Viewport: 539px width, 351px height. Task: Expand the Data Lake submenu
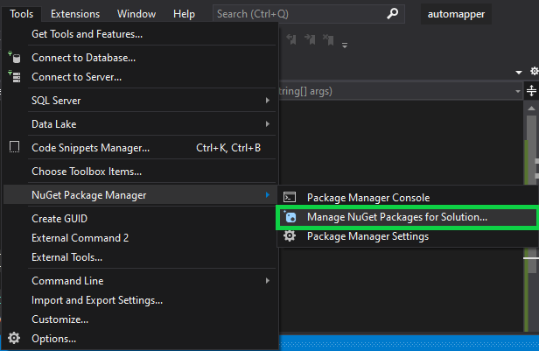point(141,124)
